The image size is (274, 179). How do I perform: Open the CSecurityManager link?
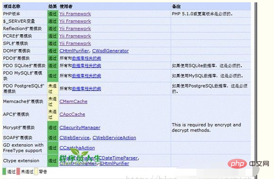point(80,127)
